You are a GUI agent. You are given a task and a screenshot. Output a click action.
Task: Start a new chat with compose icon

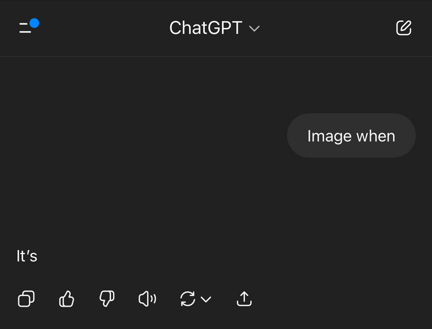pos(403,28)
